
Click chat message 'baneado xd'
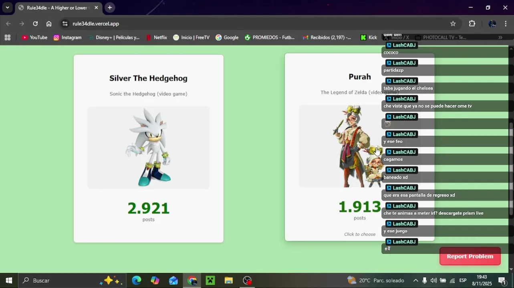coord(395,177)
